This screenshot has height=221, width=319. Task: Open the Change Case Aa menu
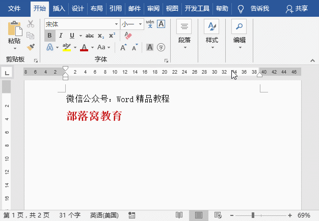tap(104, 47)
